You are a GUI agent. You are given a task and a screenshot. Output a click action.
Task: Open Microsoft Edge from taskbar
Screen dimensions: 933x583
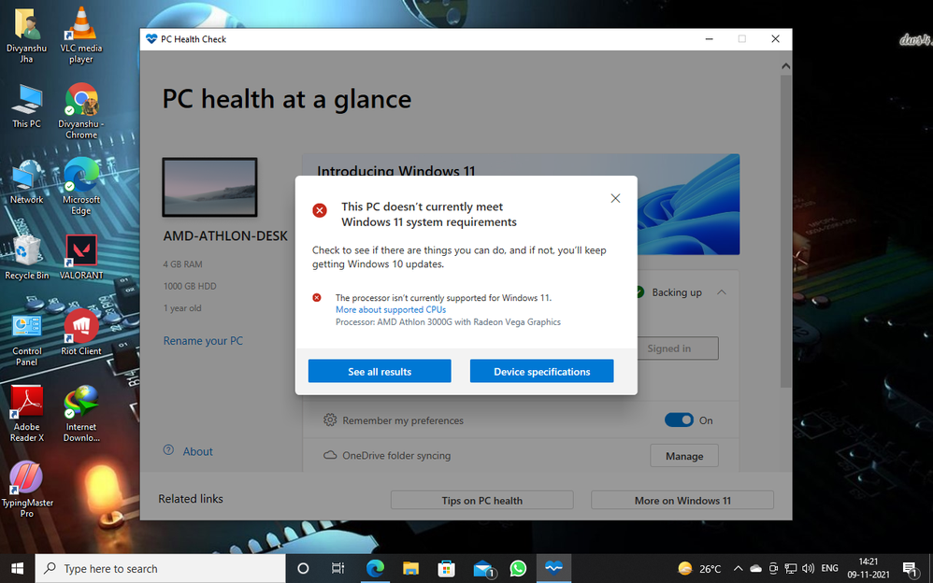tap(375, 568)
